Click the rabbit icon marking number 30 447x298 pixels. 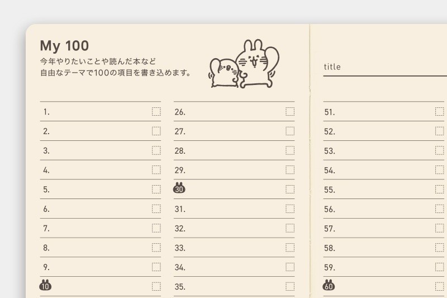pyautogui.click(x=179, y=188)
